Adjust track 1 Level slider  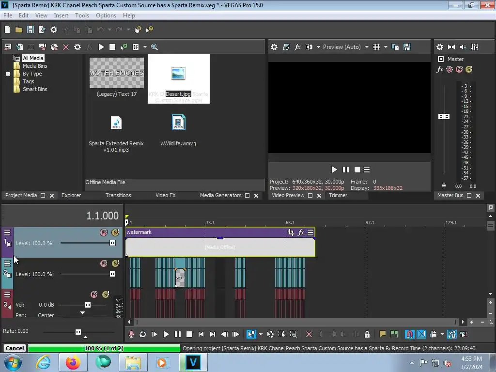point(112,243)
